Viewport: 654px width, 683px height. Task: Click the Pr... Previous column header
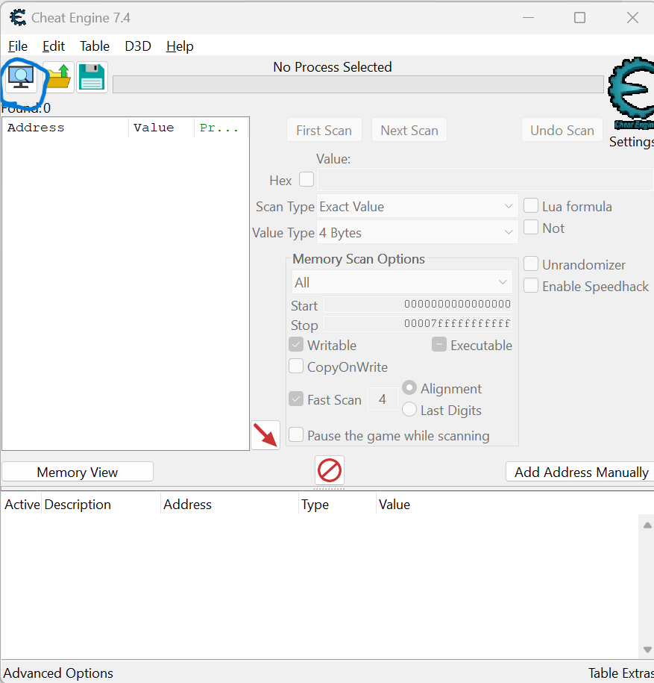pyautogui.click(x=221, y=128)
